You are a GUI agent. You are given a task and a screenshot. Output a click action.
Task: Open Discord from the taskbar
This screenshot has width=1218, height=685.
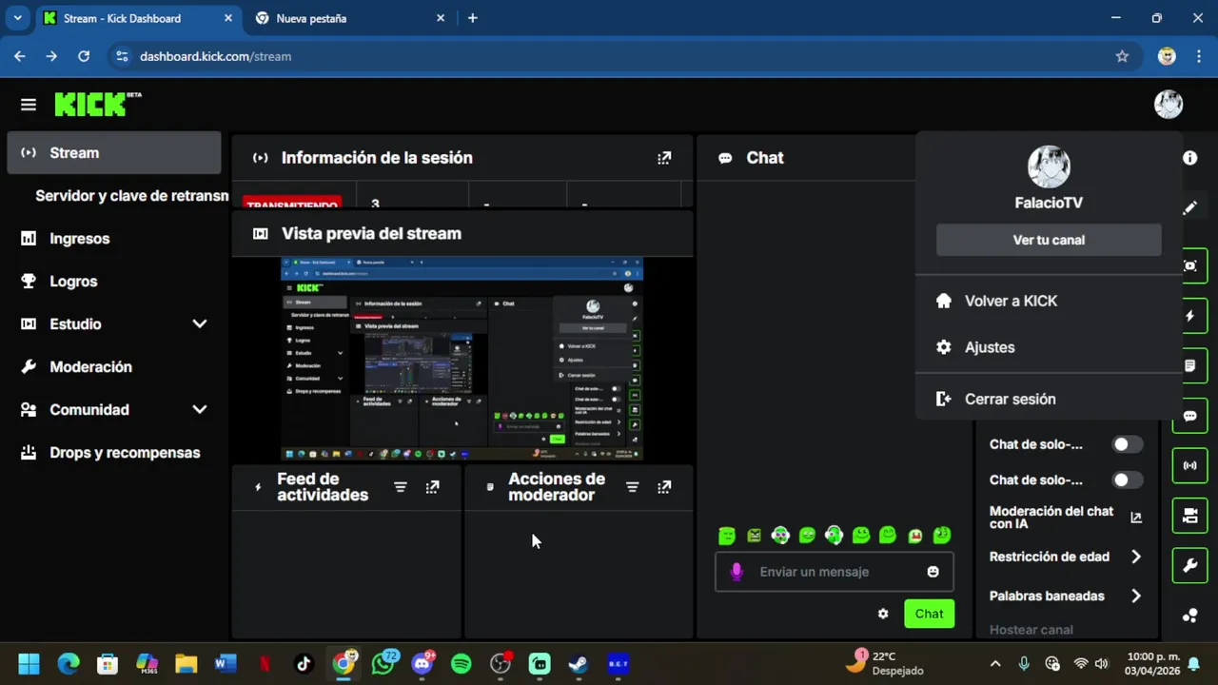click(422, 664)
